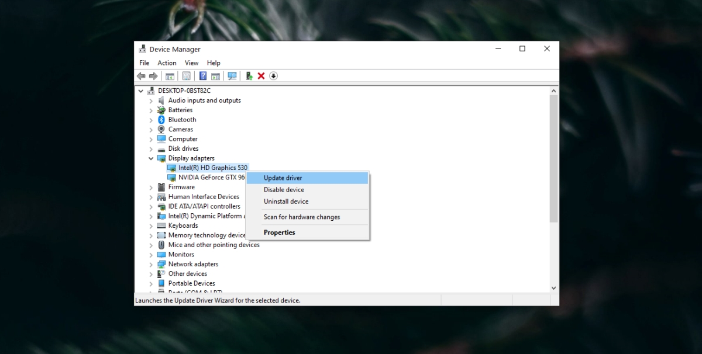Choose Update driver in the context menu
Screen dimensions: 702x354
(x=308, y=178)
